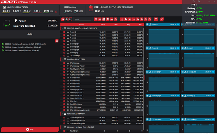The image size is (217, 134).
Task: Click the funnel filter icon in toolbar
Action: 156,19
